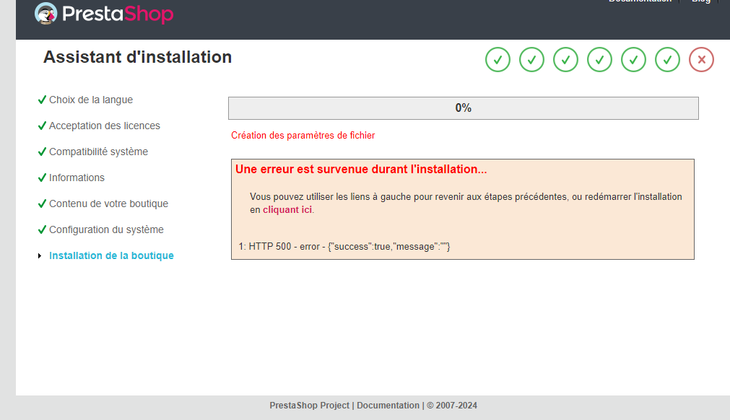Screen dimensions: 730x420
Task: Select Installation de la boutique step
Action: (111, 255)
